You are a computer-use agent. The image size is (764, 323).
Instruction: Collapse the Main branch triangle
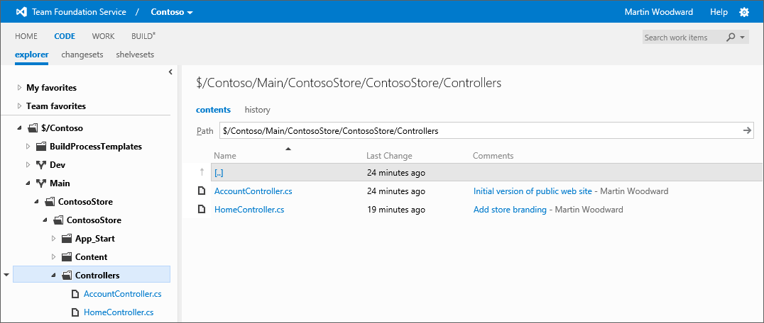(28, 183)
